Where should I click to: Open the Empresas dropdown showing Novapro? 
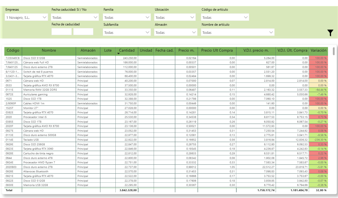(x=26, y=17)
